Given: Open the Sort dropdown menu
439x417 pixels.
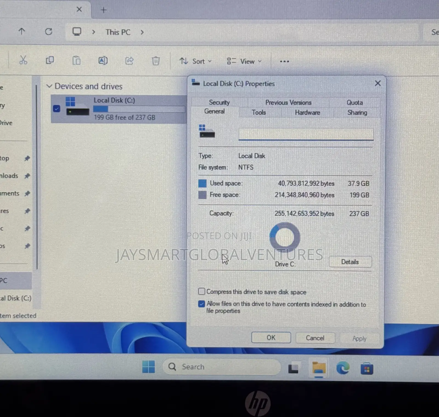Looking at the screenshot, I should 196,61.
